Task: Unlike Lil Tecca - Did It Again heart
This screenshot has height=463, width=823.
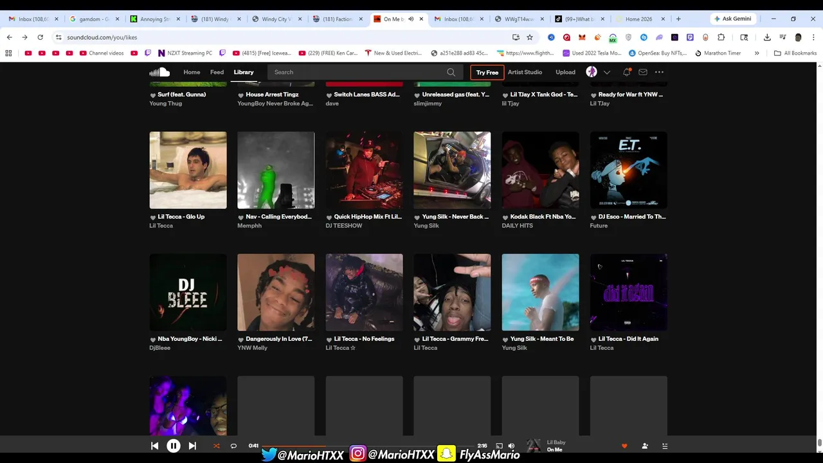Action: point(593,340)
